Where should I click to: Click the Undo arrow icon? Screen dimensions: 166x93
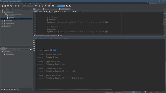pyautogui.click(x=16, y=6)
